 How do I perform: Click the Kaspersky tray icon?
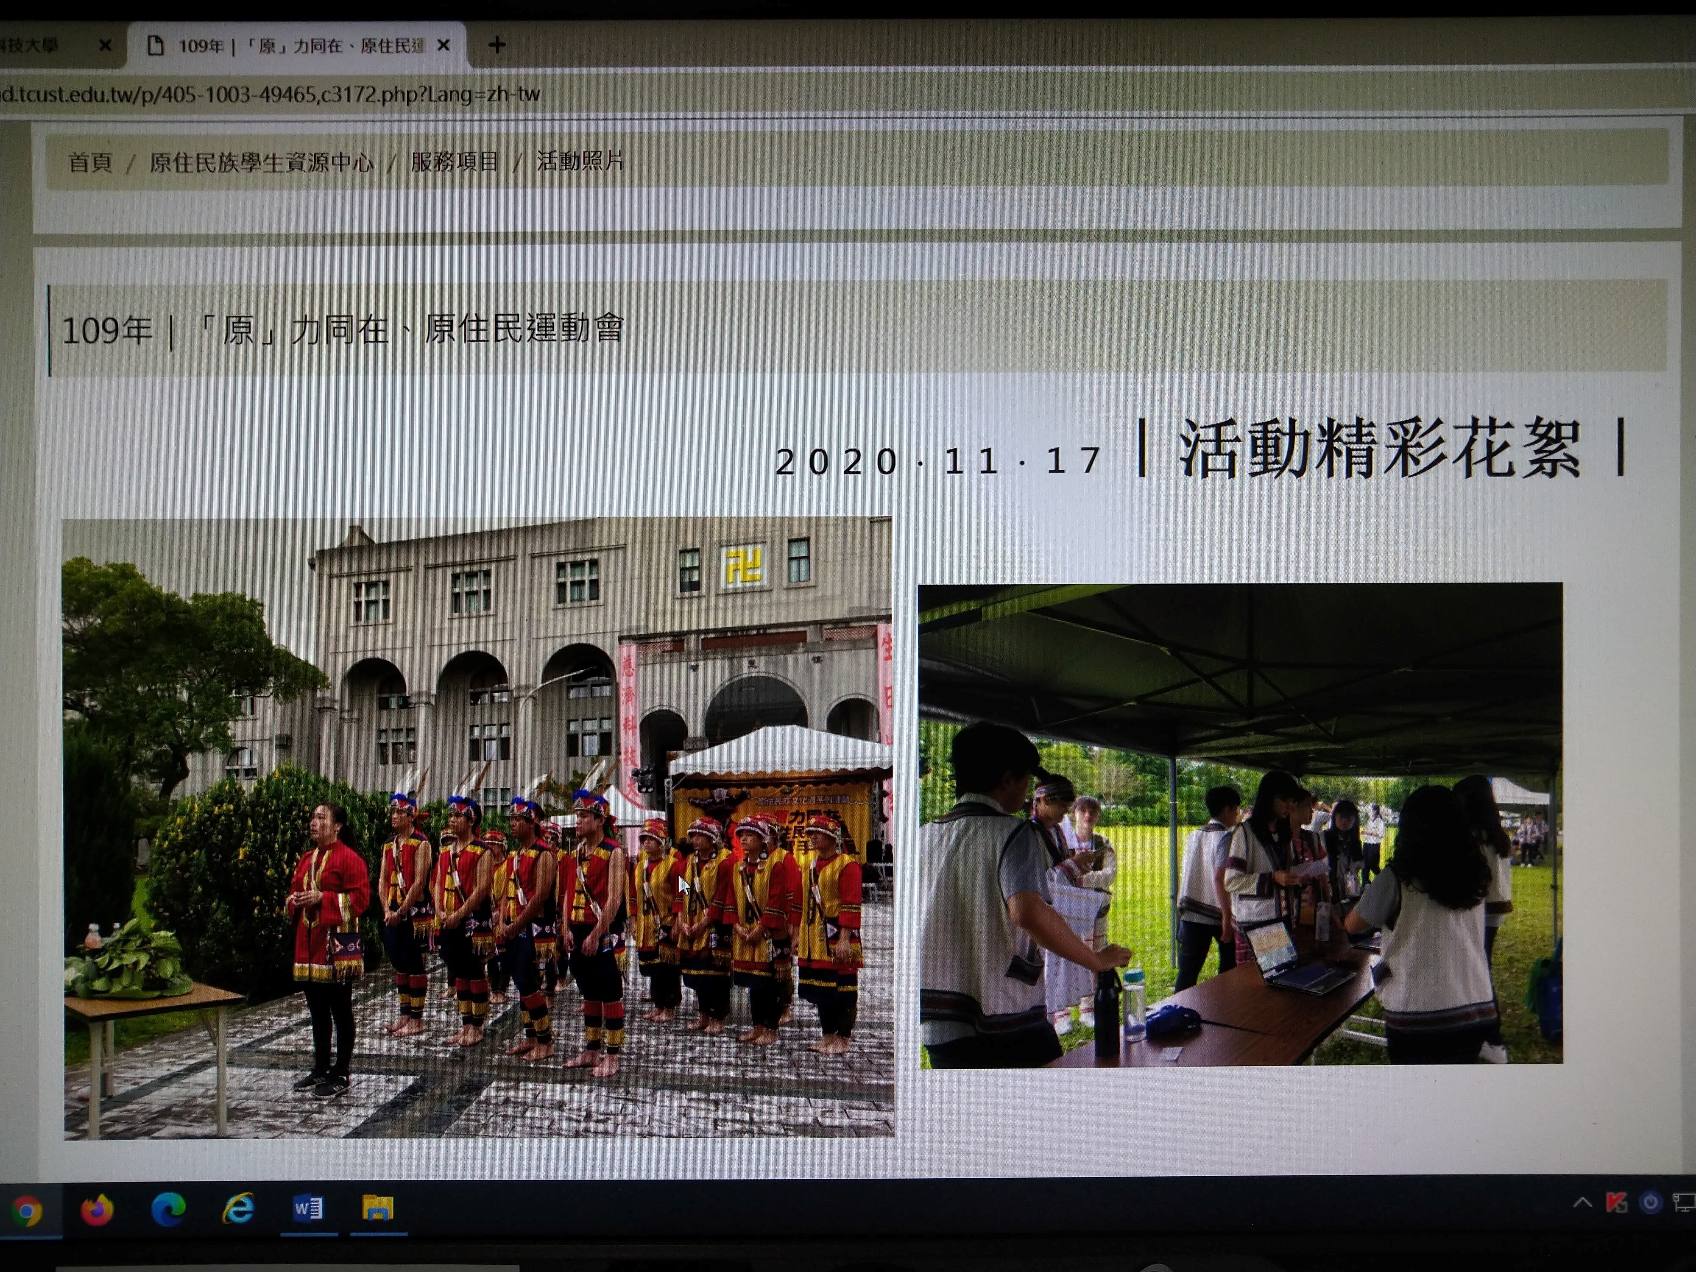tap(1617, 1202)
